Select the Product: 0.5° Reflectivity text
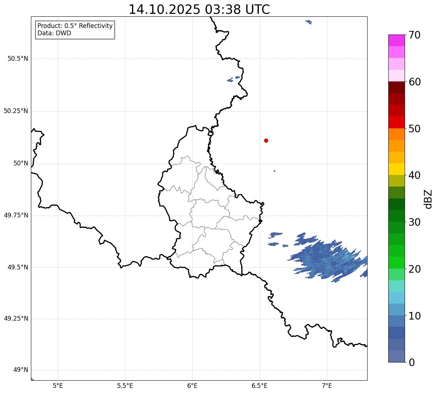 [x=75, y=26]
